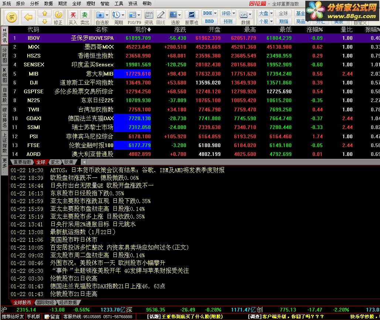This screenshot has height=320, width=380.
Task: Open the 智能 menu
Action: 105,3
